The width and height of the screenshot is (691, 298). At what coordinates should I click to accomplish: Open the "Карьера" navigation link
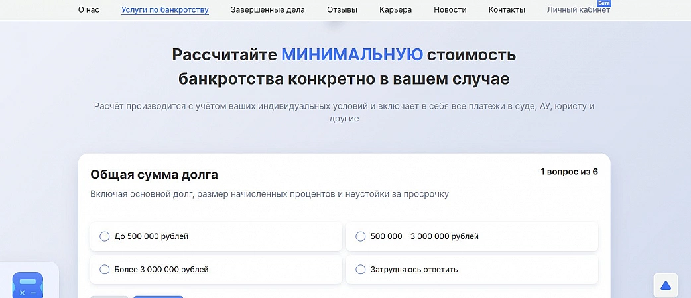(x=395, y=10)
